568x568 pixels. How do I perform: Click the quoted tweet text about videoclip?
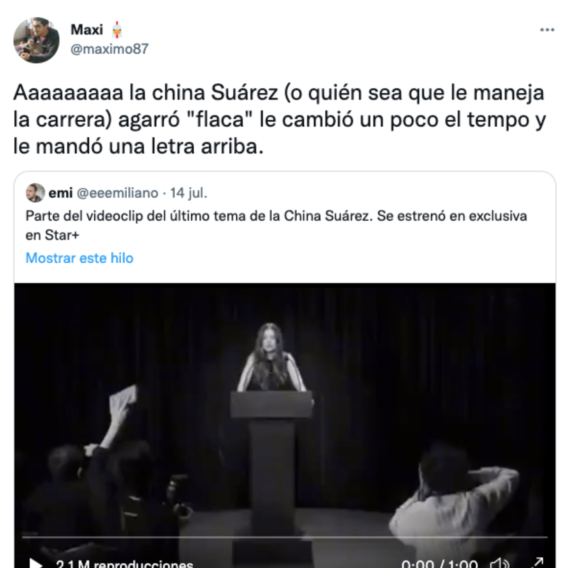click(x=276, y=225)
